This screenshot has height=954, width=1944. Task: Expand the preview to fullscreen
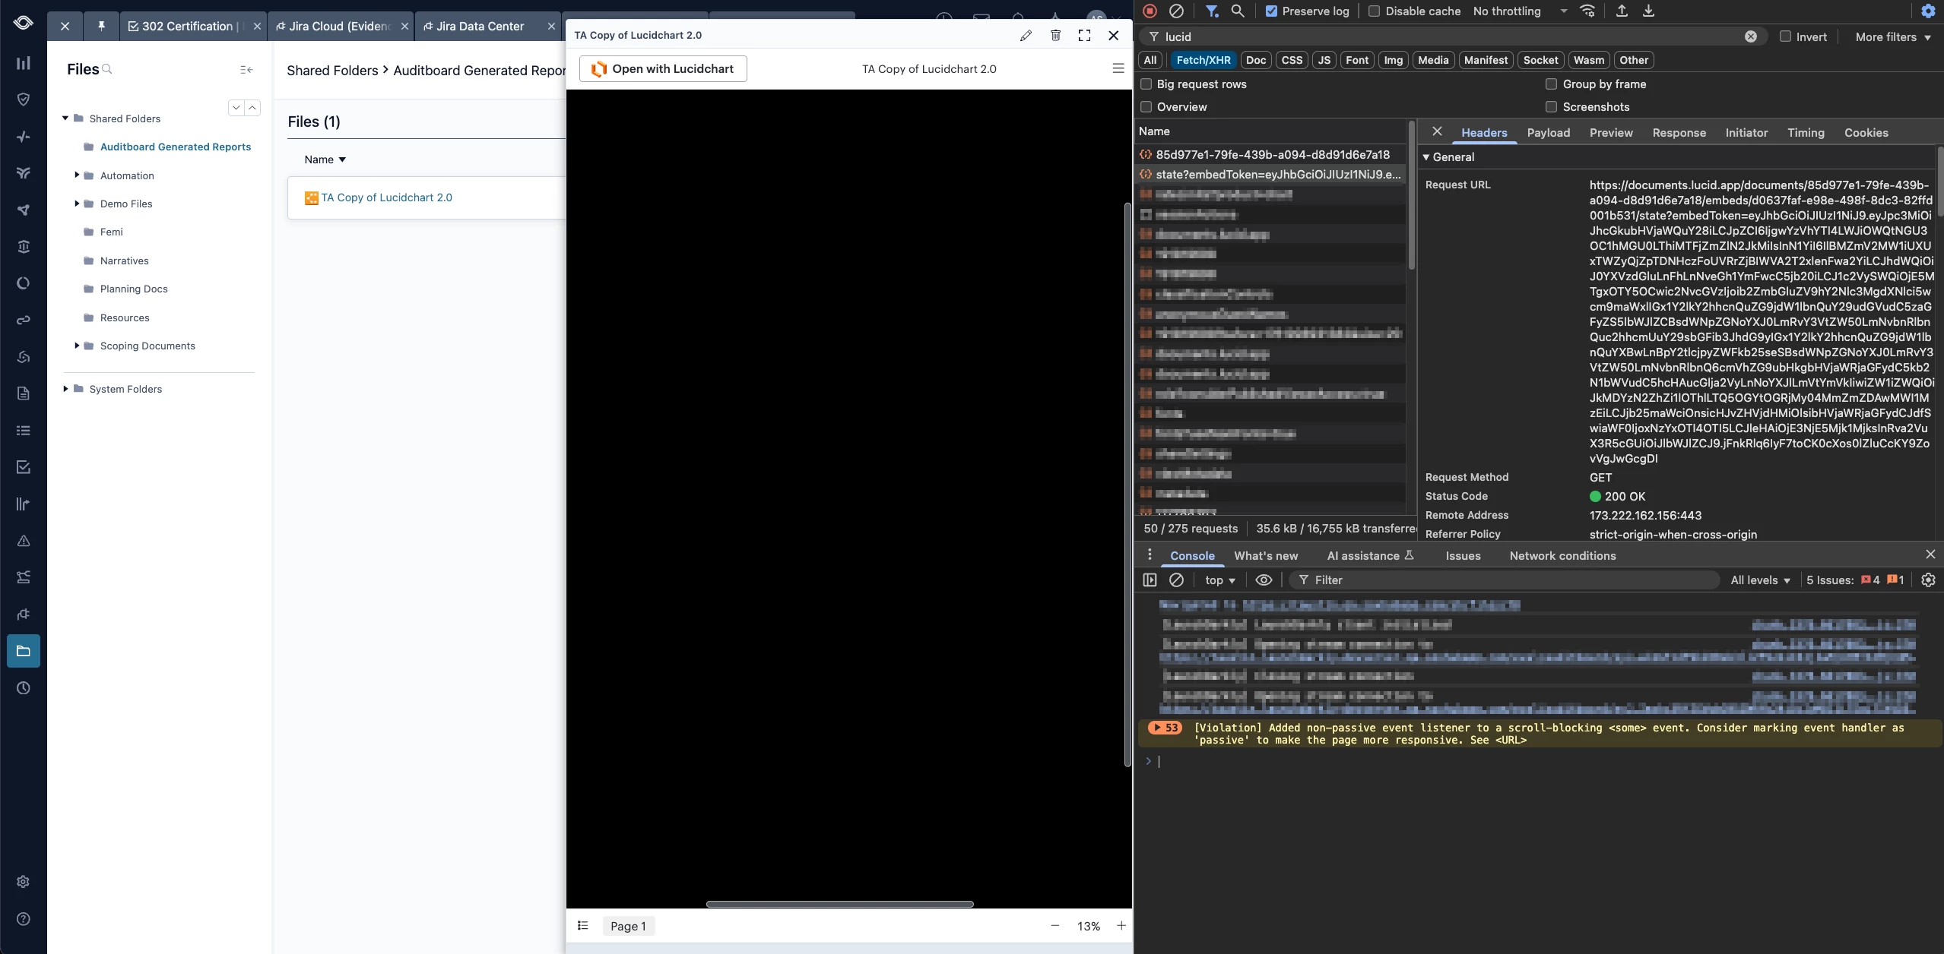(x=1084, y=35)
